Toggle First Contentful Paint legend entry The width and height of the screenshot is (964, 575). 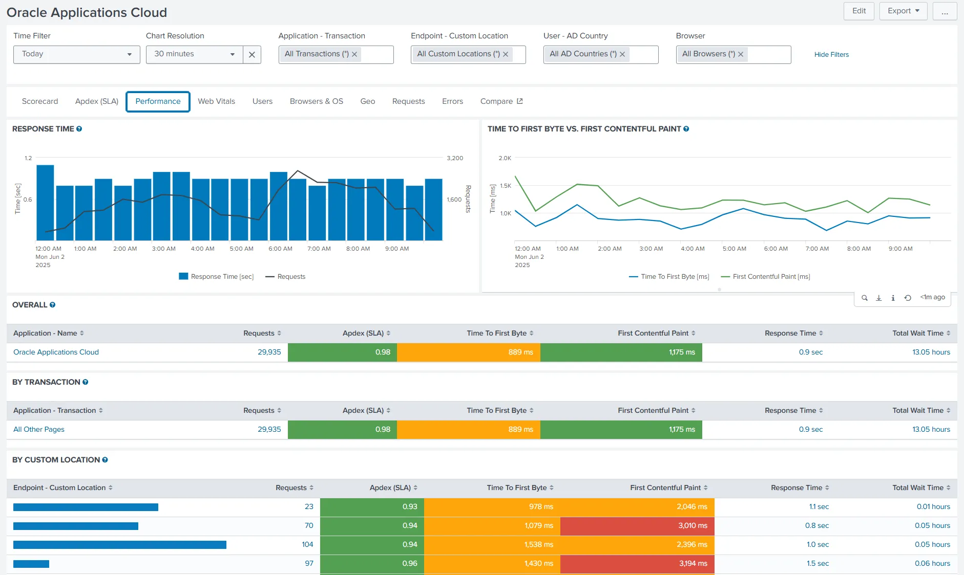coord(765,277)
